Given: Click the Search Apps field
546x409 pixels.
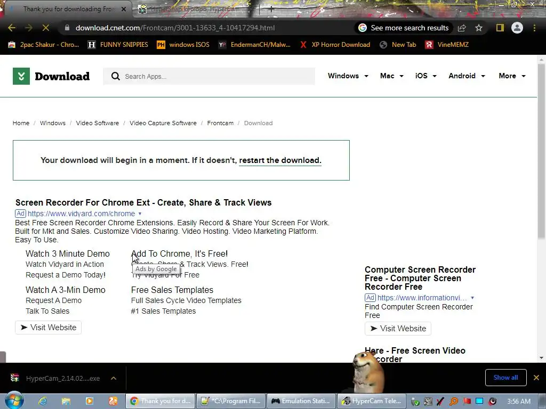Looking at the screenshot, I should pyautogui.click(x=209, y=76).
